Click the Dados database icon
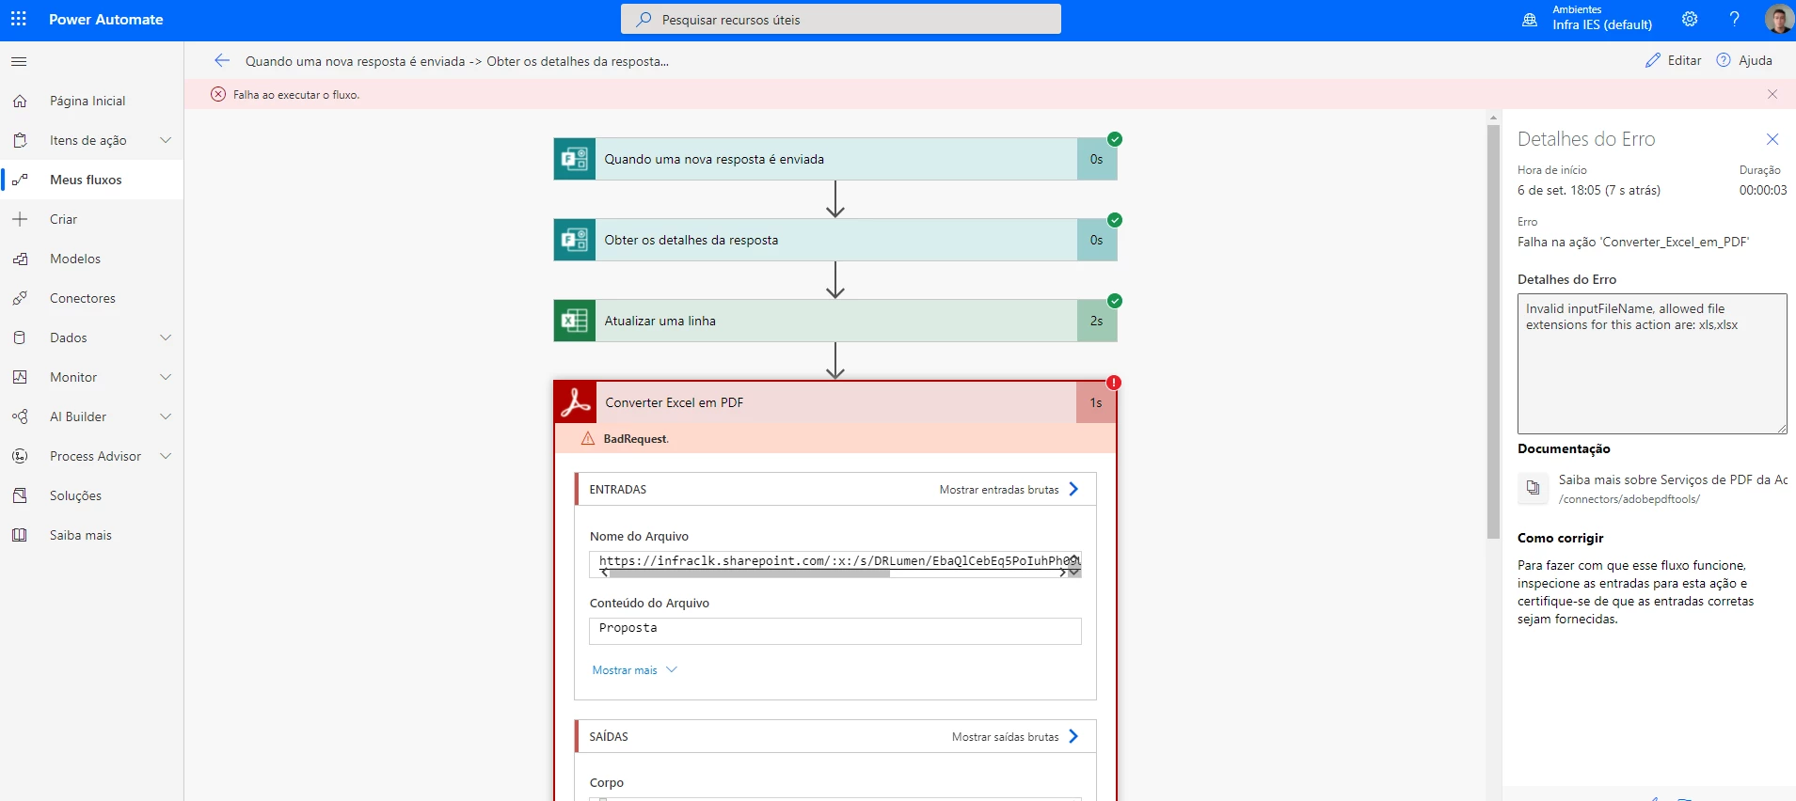The width and height of the screenshot is (1796, 801). tap(20, 338)
